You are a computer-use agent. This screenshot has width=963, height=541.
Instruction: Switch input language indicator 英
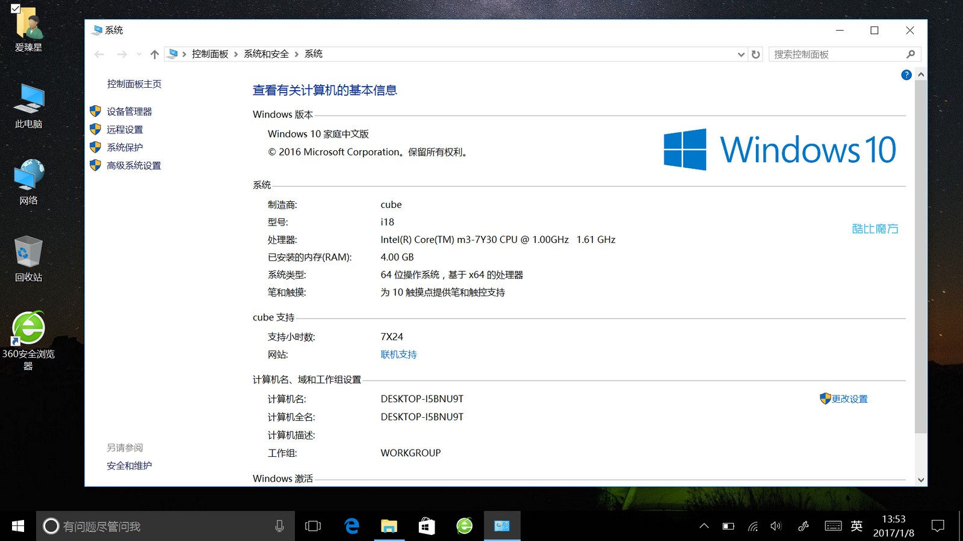pyautogui.click(x=856, y=527)
